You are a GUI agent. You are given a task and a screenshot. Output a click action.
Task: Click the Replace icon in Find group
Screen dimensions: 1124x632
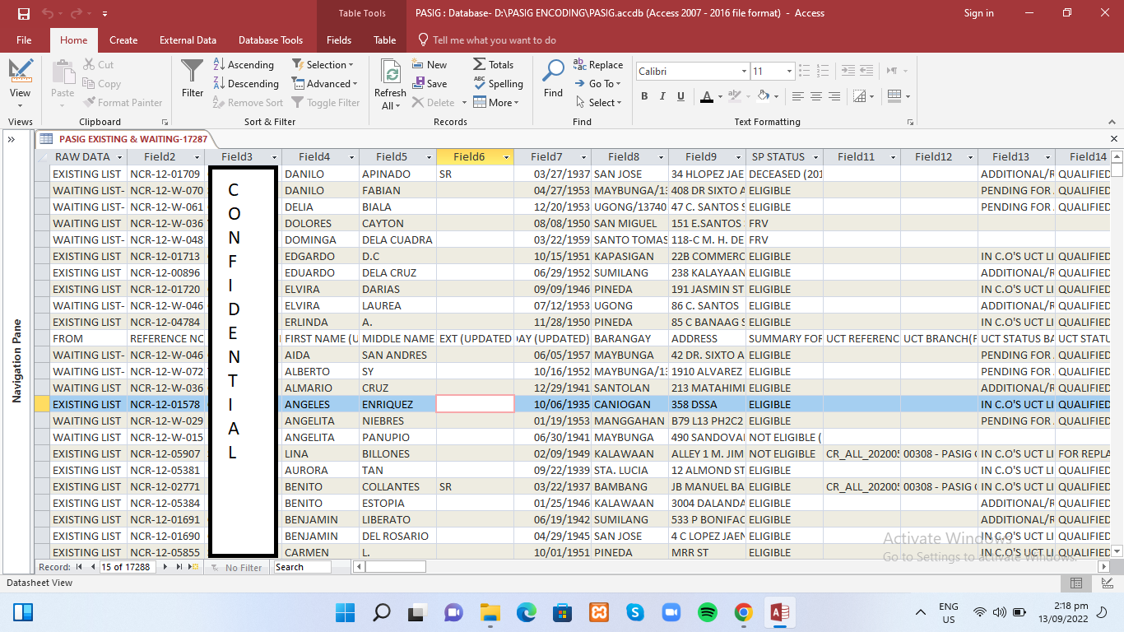click(598, 65)
